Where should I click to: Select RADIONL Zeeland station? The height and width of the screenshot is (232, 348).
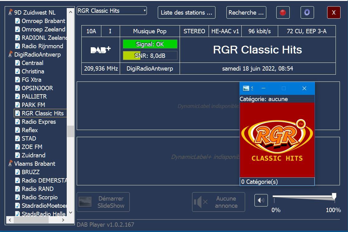pos(44,38)
